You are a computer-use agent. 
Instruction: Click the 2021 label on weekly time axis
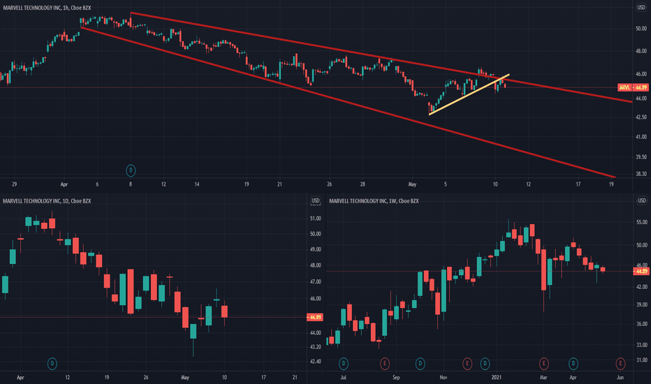coord(497,377)
